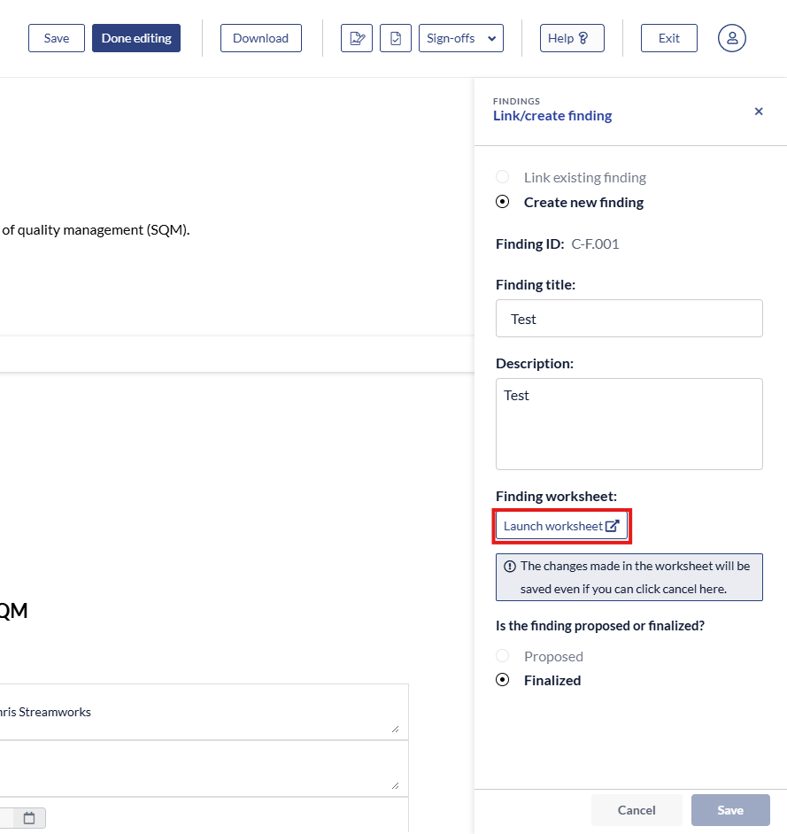Click the sign document pen icon
Viewport: 787px width, 834px height.
(357, 38)
